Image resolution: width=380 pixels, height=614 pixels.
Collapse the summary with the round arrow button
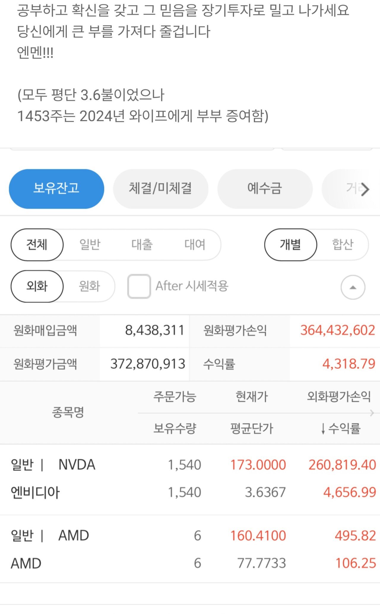coord(353,287)
